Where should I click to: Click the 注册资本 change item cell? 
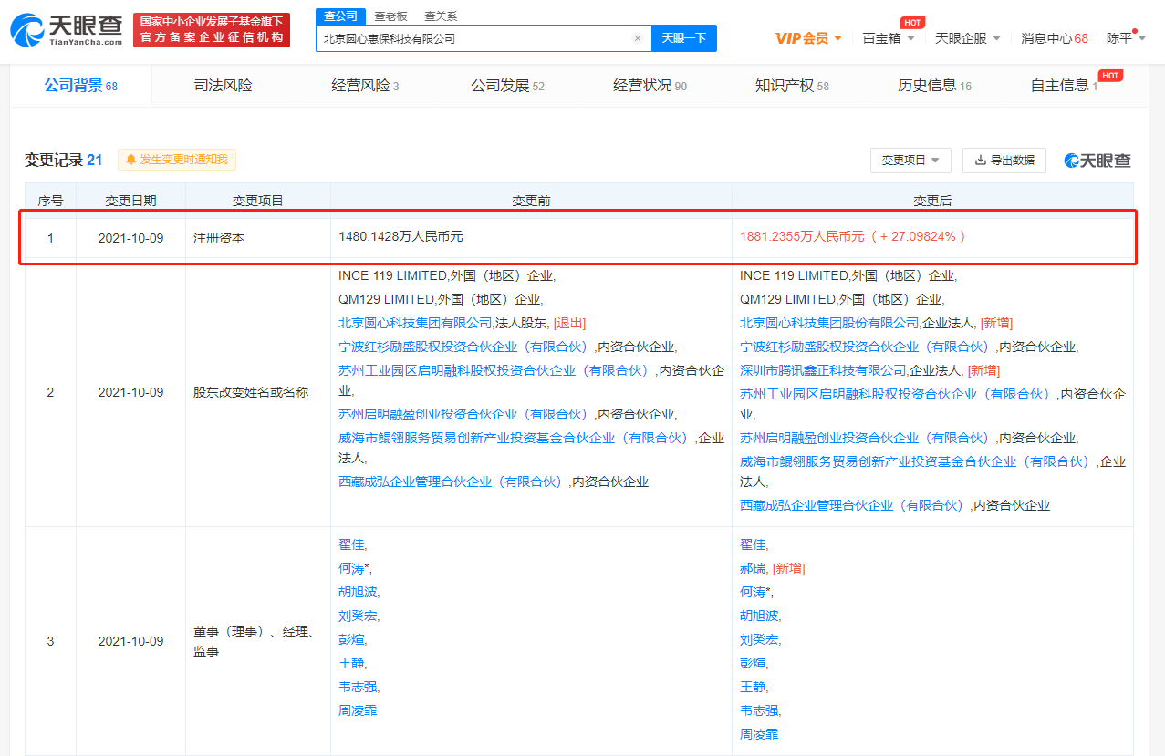click(258, 237)
